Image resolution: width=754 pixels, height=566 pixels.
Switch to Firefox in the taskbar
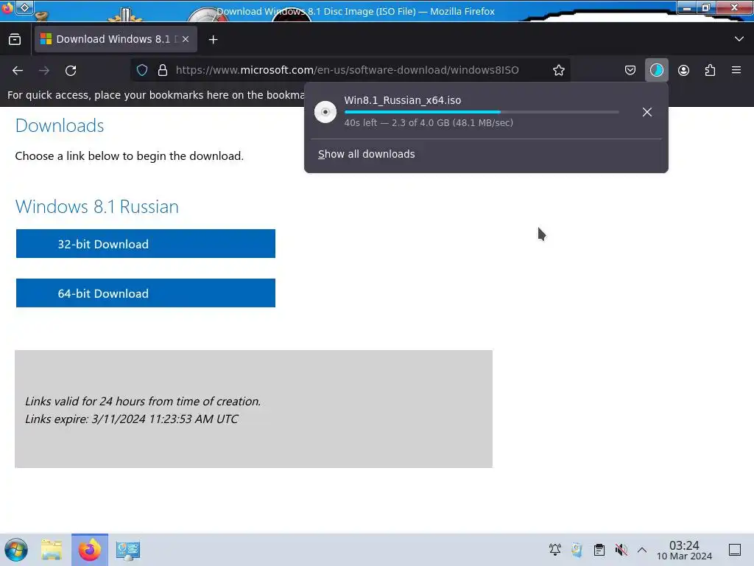(x=89, y=550)
